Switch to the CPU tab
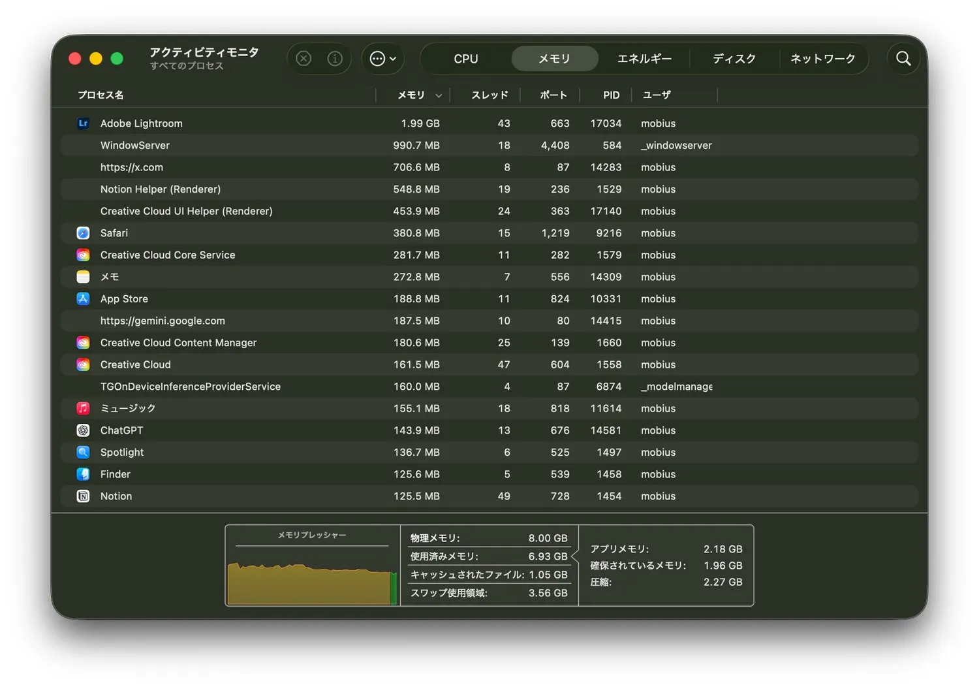 (x=466, y=59)
